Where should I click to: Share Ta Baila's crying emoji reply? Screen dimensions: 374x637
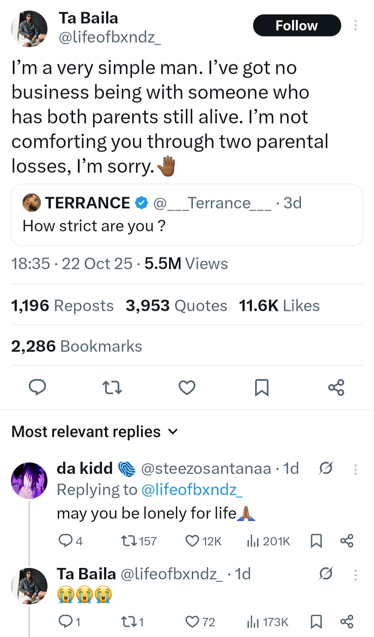[x=347, y=622]
